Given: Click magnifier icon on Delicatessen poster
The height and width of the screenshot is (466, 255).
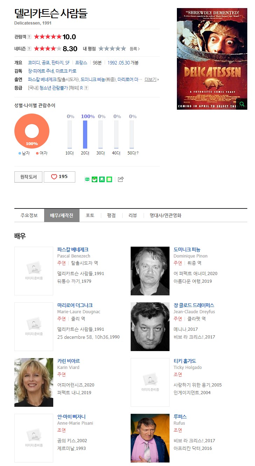Looking at the screenshot, I should tap(242, 104).
